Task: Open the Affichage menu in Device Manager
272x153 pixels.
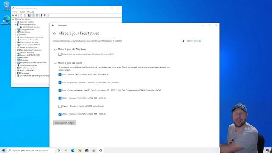Action: [x=31, y=12]
